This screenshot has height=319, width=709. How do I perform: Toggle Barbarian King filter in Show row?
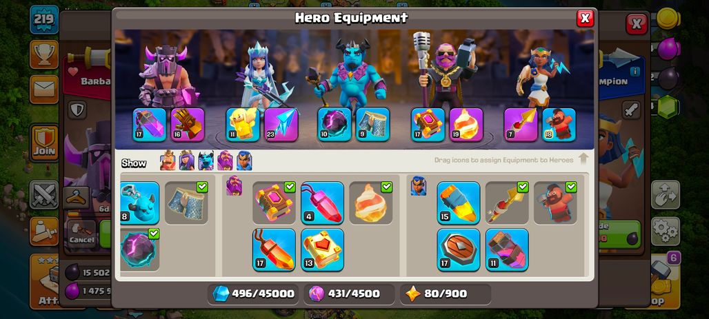[x=168, y=161]
